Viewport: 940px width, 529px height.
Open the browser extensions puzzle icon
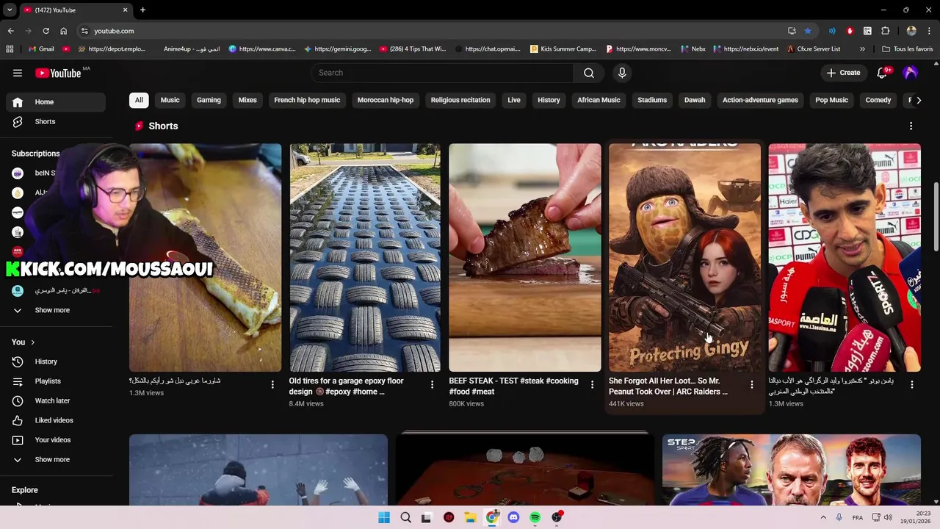click(885, 31)
